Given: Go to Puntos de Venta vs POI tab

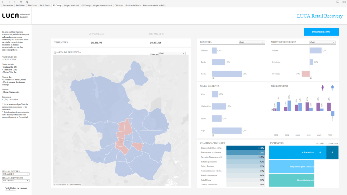Looking at the screenshot, I should coord(154,5).
